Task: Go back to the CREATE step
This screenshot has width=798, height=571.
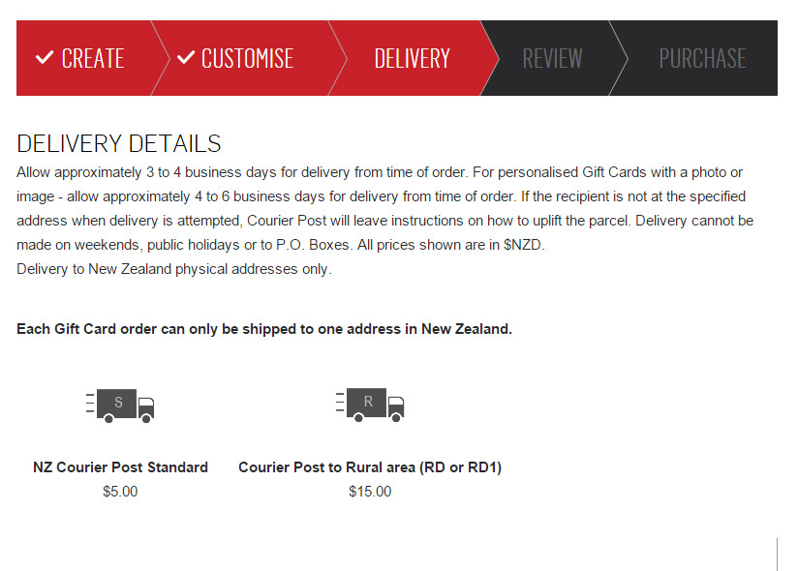Action: [x=92, y=58]
